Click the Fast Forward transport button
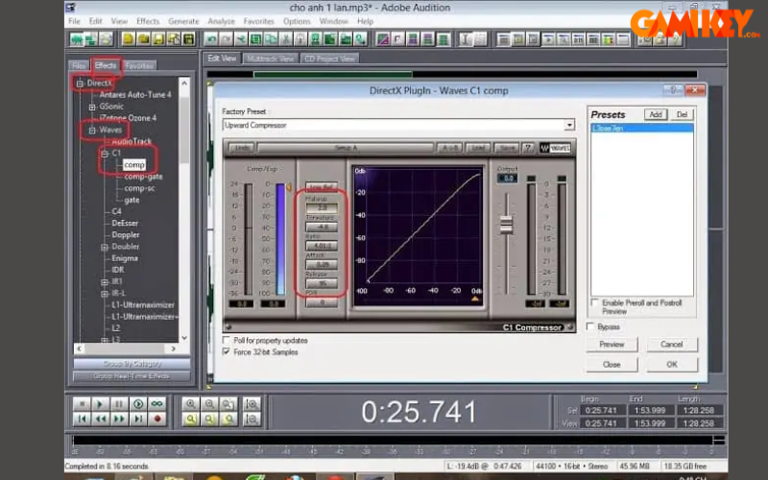The image size is (768, 480). [x=119, y=419]
